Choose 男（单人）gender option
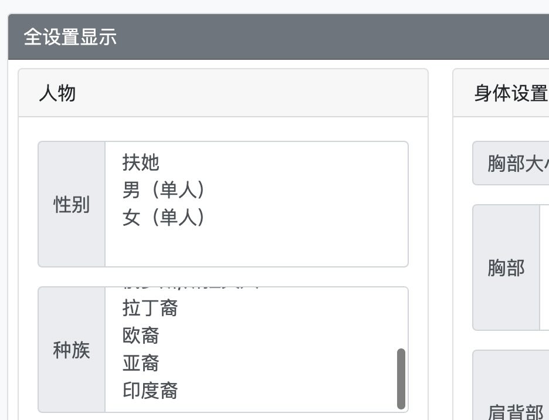 [164, 190]
